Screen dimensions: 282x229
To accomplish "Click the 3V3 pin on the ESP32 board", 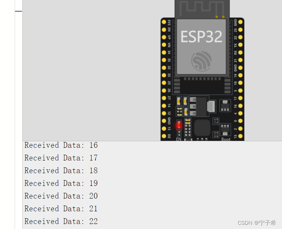I will 164,22.
